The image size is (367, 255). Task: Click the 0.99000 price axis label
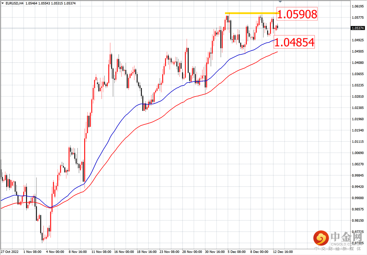click(x=358, y=198)
